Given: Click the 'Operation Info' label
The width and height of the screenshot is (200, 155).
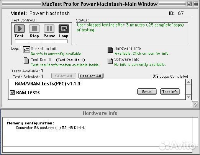Looking at the screenshot, I should [44, 49].
